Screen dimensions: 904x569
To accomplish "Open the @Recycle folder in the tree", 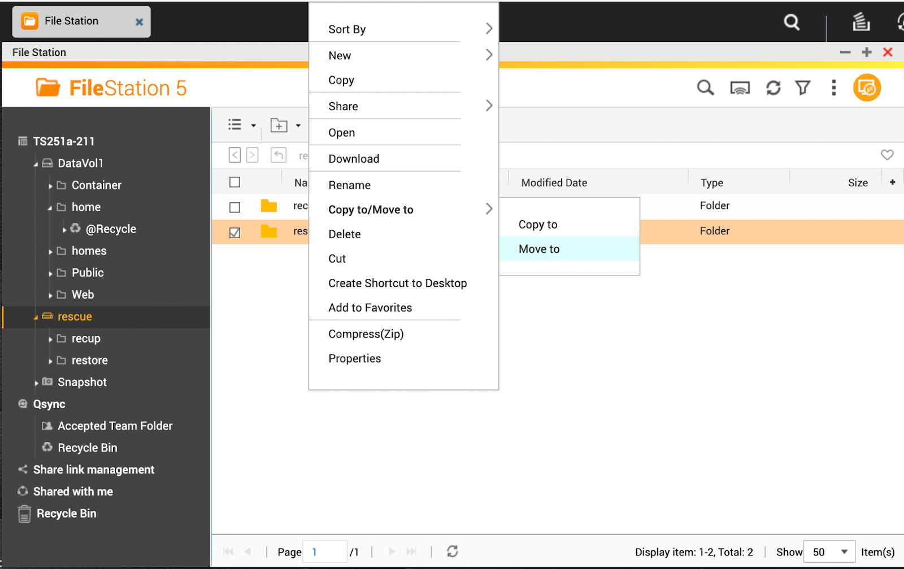I will click(111, 229).
